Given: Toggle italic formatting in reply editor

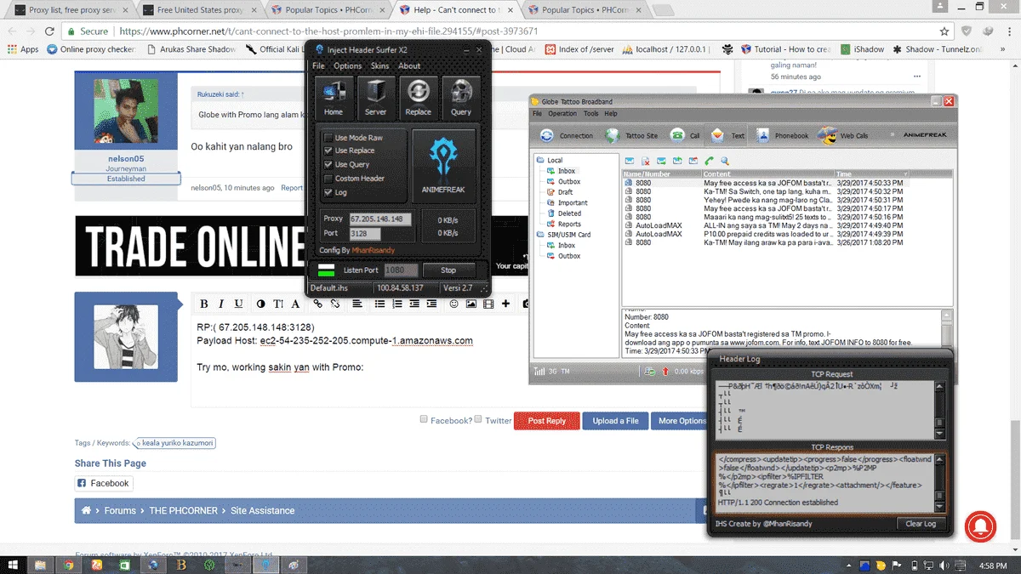Looking at the screenshot, I should (221, 304).
